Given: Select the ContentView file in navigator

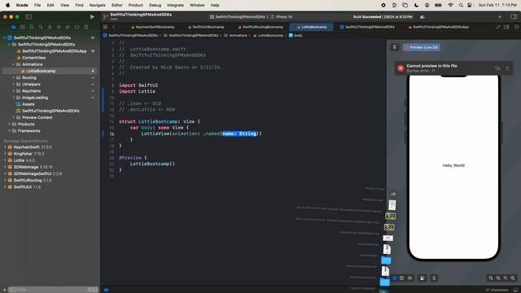Looking at the screenshot, I should click(33, 58).
